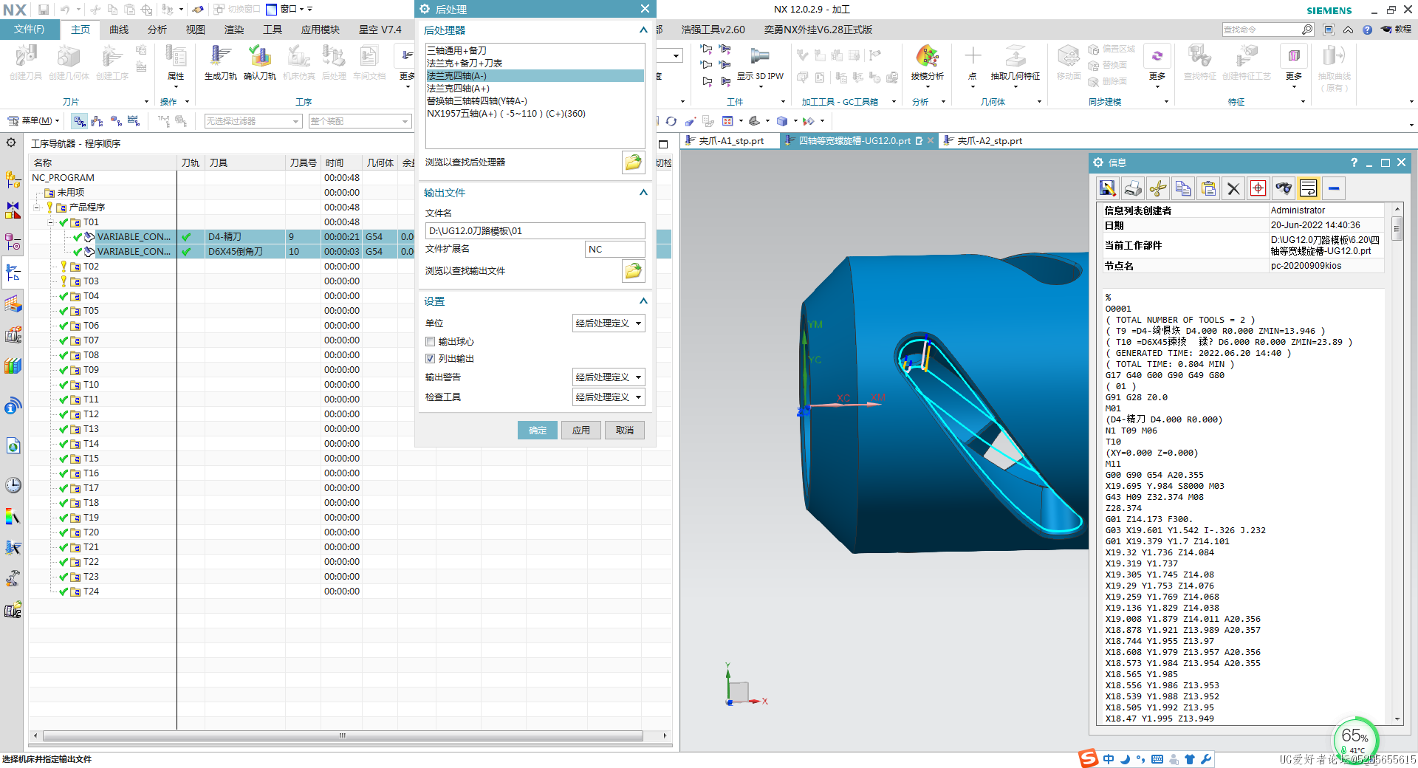Switch to the 曲线 ribbon tab

click(x=119, y=30)
